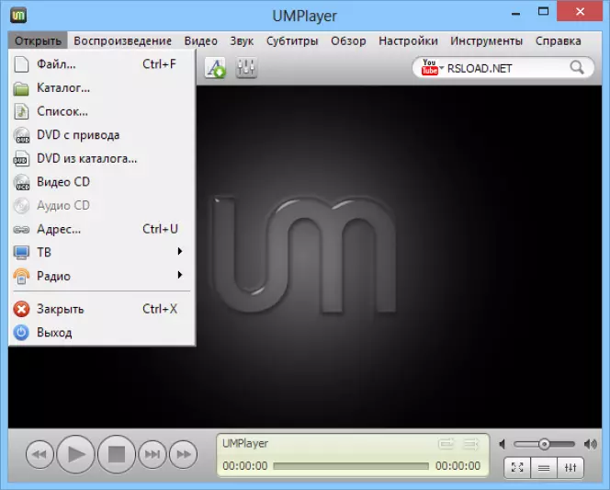Toggle repeat in the display panel
The image size is (610, 490).
(x=446, y=444)
